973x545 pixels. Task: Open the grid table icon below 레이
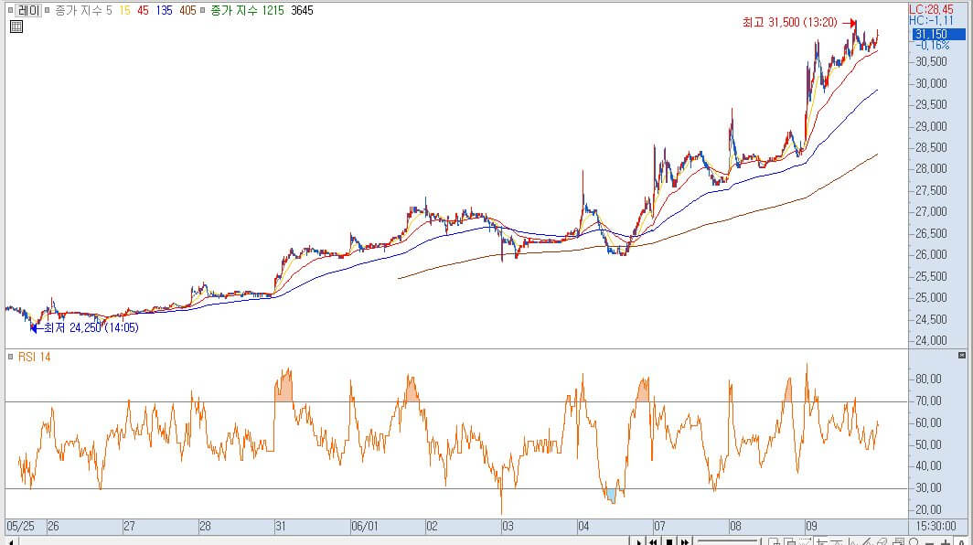tap(16, 27)
